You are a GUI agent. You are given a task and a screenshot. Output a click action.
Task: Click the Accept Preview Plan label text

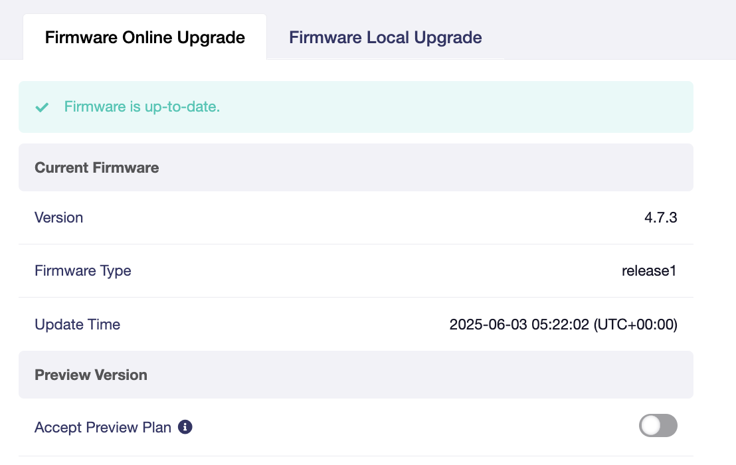(x=103, y=427)
